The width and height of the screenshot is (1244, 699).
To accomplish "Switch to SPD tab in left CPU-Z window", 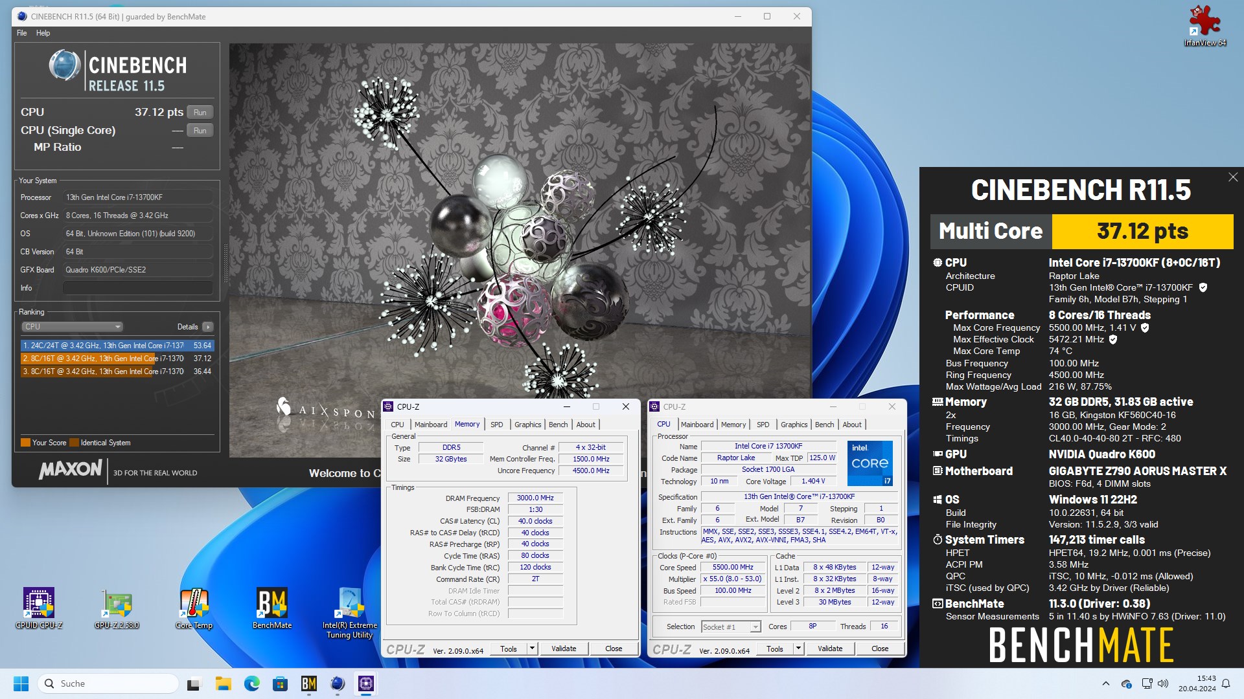I will [x=497, y=425].
